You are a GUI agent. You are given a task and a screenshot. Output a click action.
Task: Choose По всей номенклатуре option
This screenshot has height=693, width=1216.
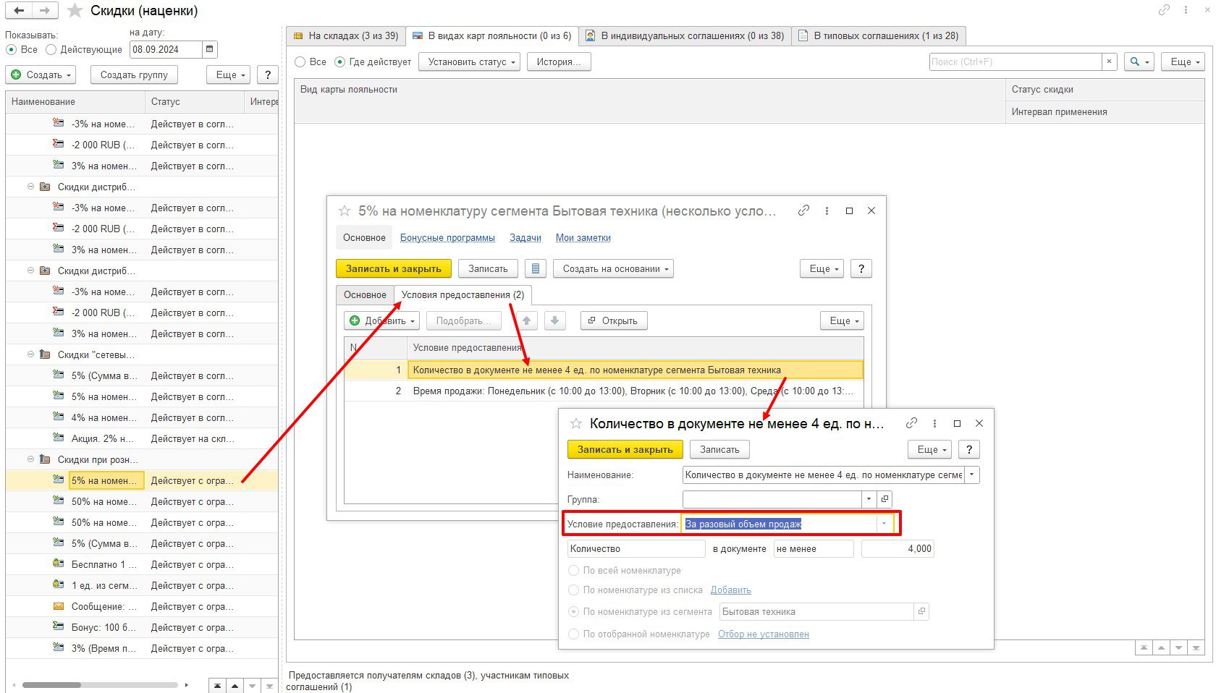coord(574,570)
